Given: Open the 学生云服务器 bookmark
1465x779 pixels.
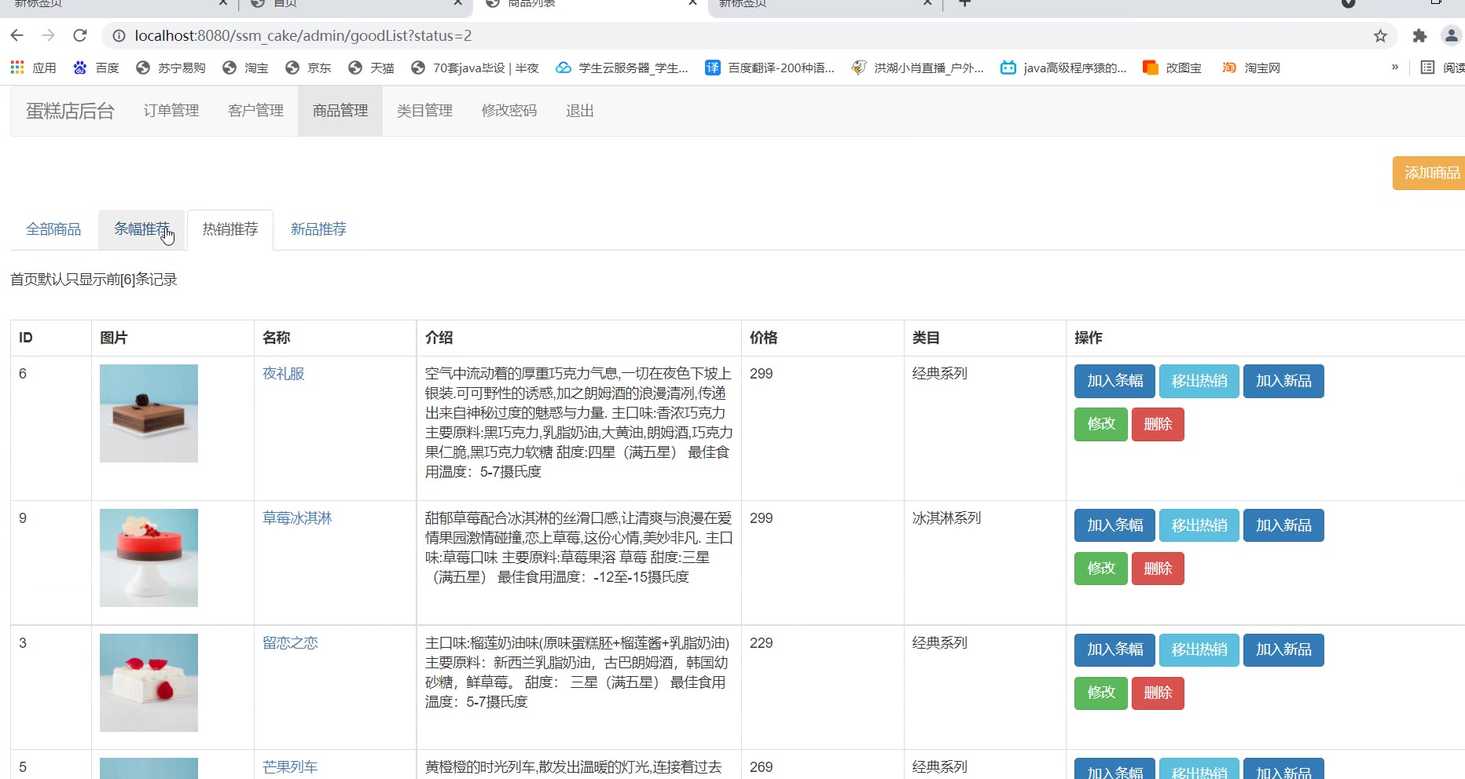Looking at the screenshot, I should pyautogui.click(x=622, y=68).
